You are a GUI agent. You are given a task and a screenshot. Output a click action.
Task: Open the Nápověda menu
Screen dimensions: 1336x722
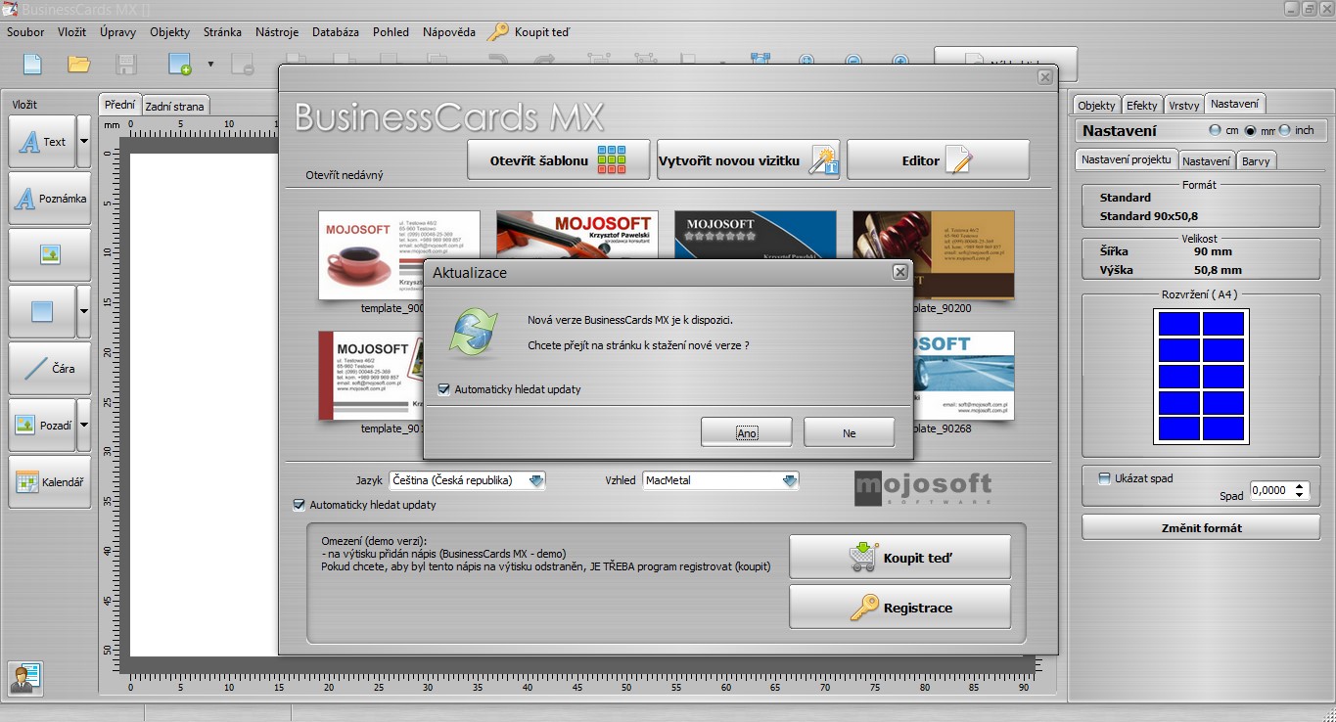(x=449, y=32)
